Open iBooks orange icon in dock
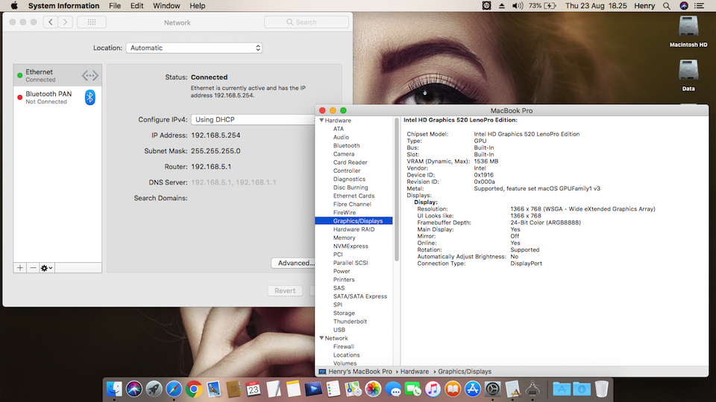The image size is (716, 402). coord(453,389)
